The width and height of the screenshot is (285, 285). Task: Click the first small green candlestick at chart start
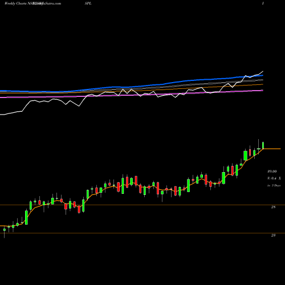pyautogui.click(x=5, y=230)
